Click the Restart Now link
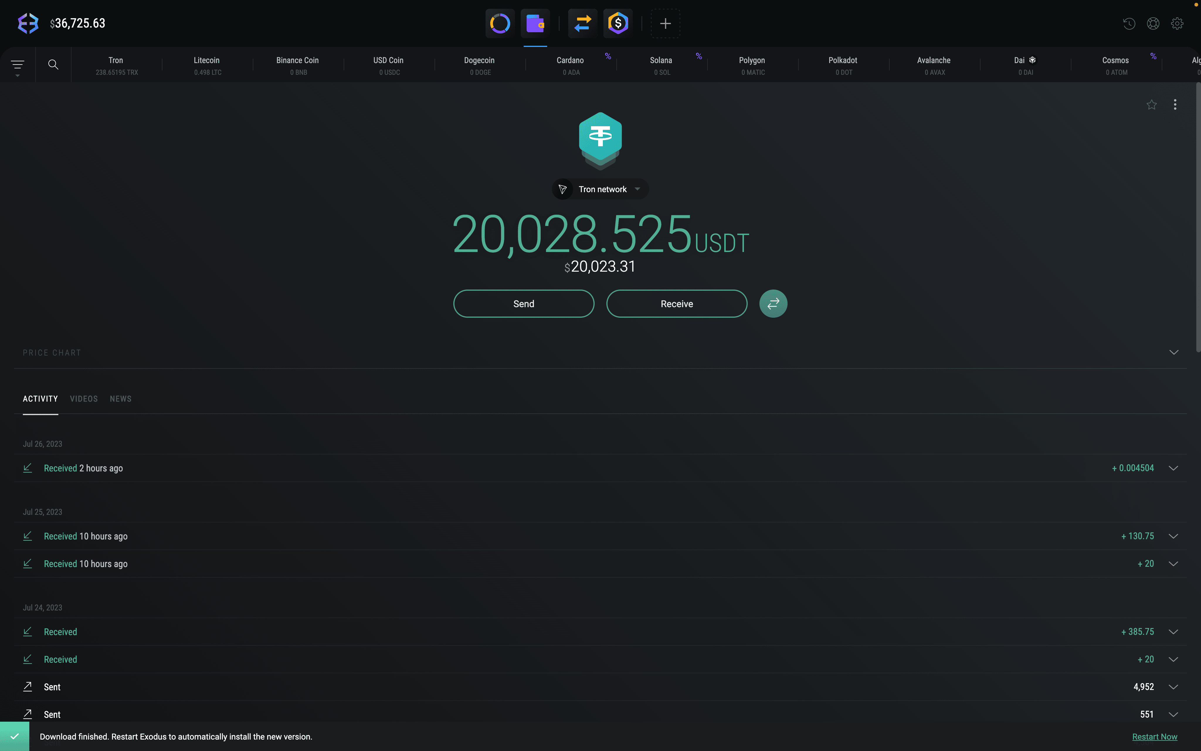1201x751 pixels. 1154,737
